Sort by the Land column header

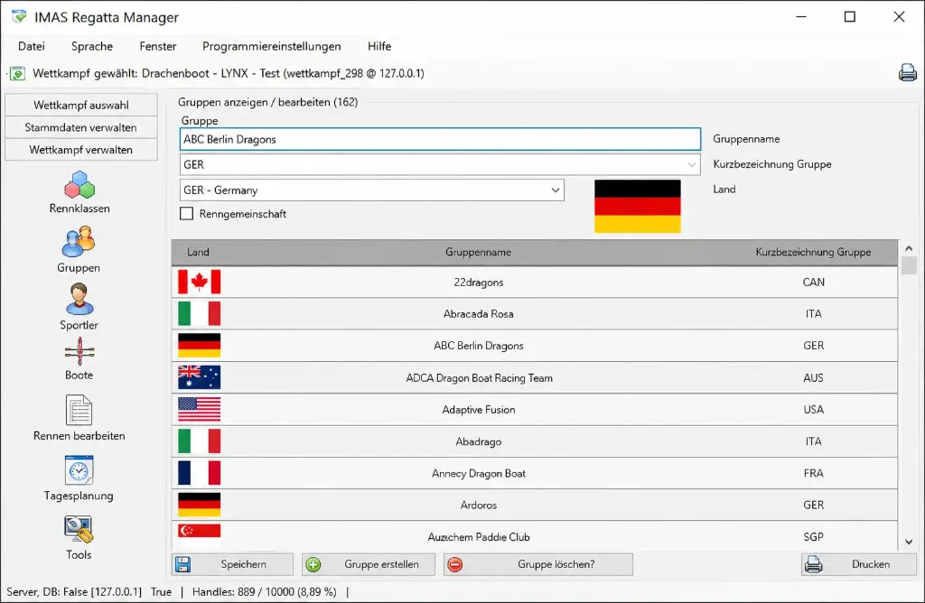click(198, 252)
